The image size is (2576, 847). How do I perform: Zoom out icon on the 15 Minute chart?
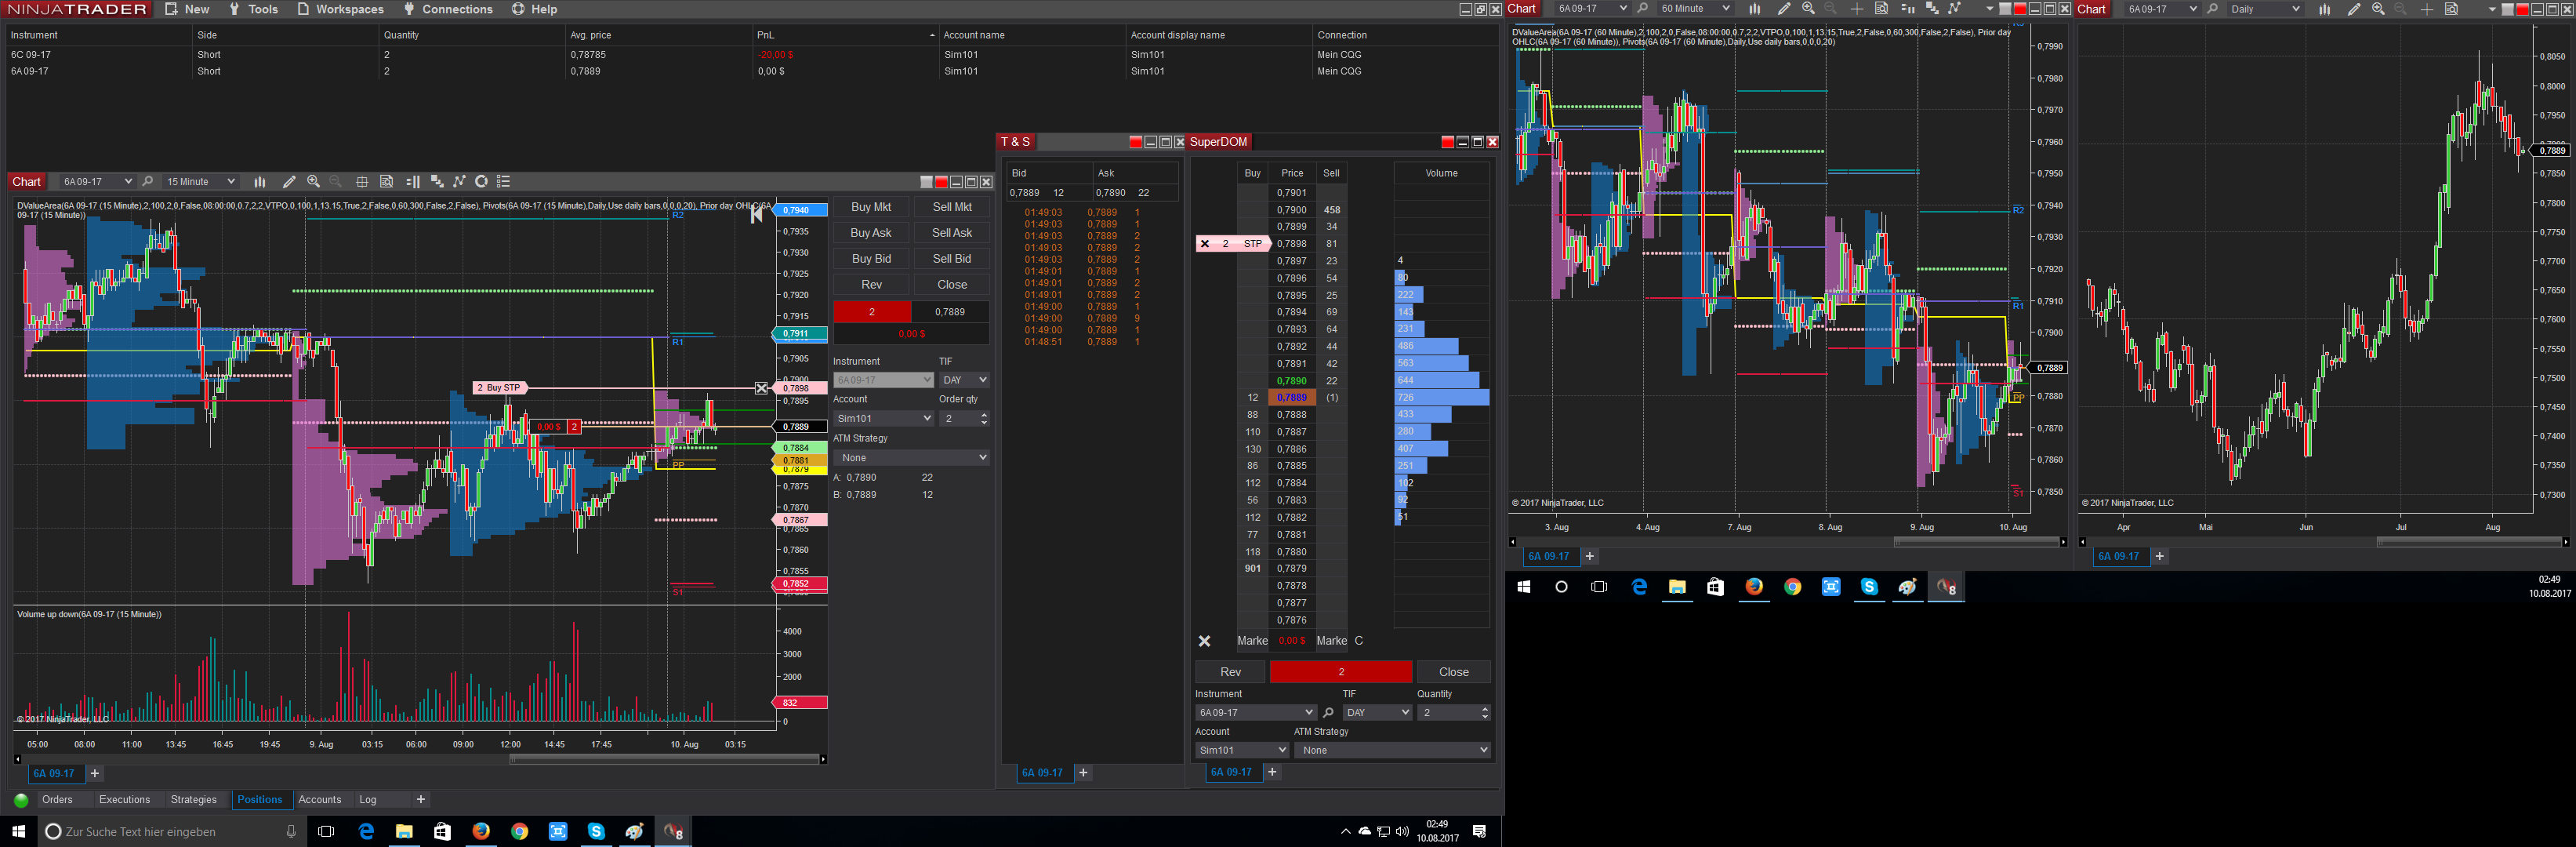[x=336, y=182]
